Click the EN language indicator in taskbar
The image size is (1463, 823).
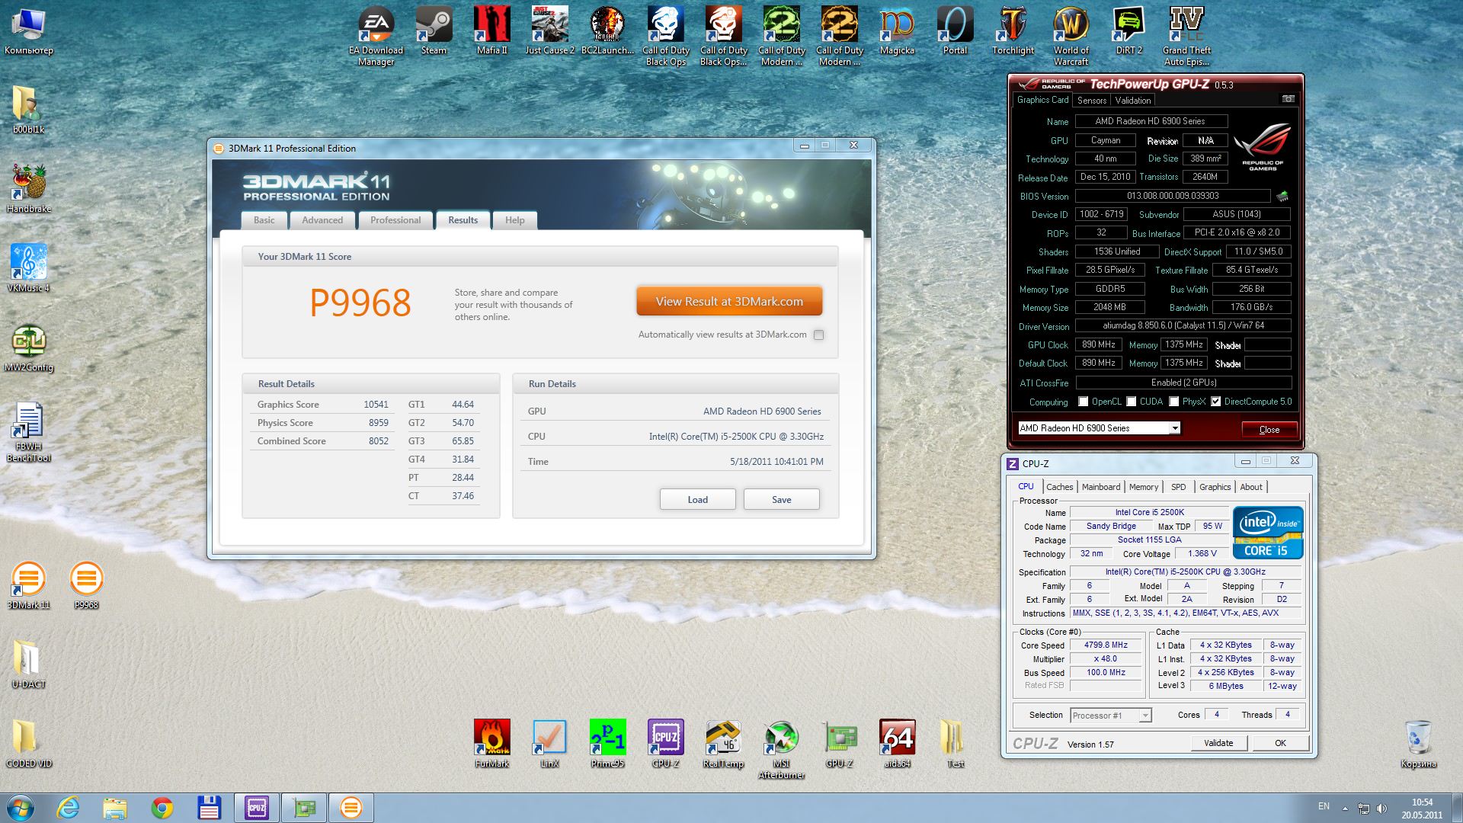[x=1324, y=806]
